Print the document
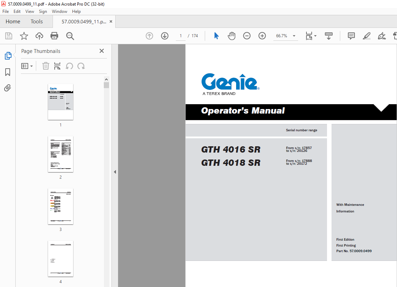Viewport: 397px width, 287px height. click(x=54, y=36)
